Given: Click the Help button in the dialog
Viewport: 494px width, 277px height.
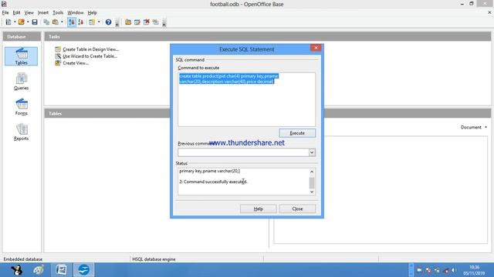Looking at the screenshot, I should pos(258,209).
